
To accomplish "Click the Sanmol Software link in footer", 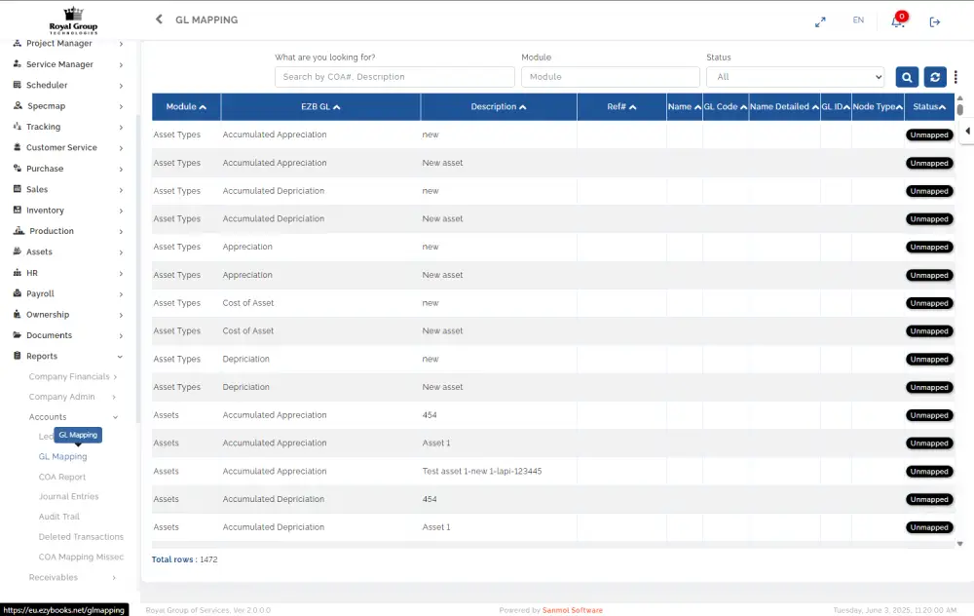I will (573, 610).
